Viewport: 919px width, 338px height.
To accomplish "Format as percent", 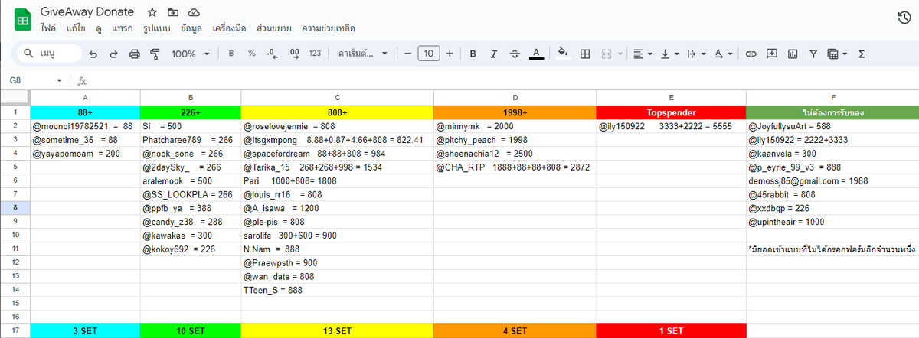I will click(x=251, y=54).
